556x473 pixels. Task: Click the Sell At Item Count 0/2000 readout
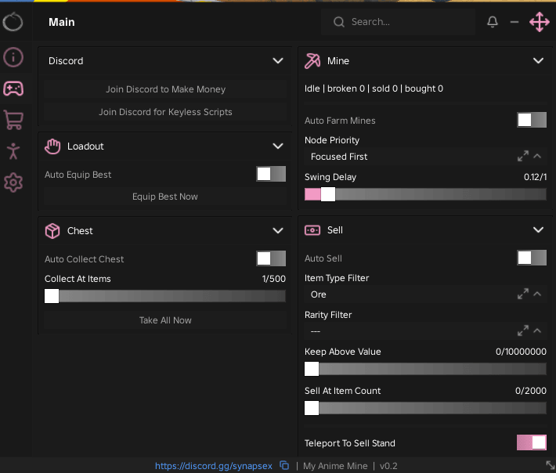point(530,391)
